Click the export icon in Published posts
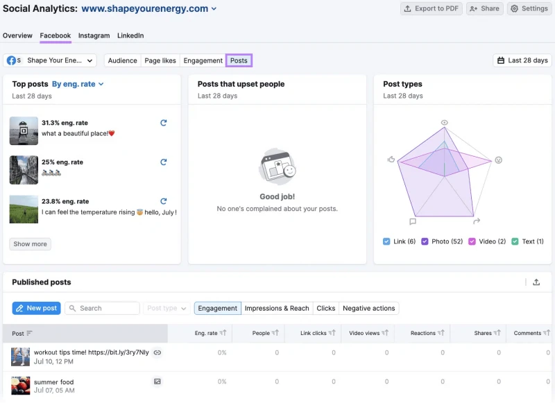The image size is (555, 403). (536, 282)
